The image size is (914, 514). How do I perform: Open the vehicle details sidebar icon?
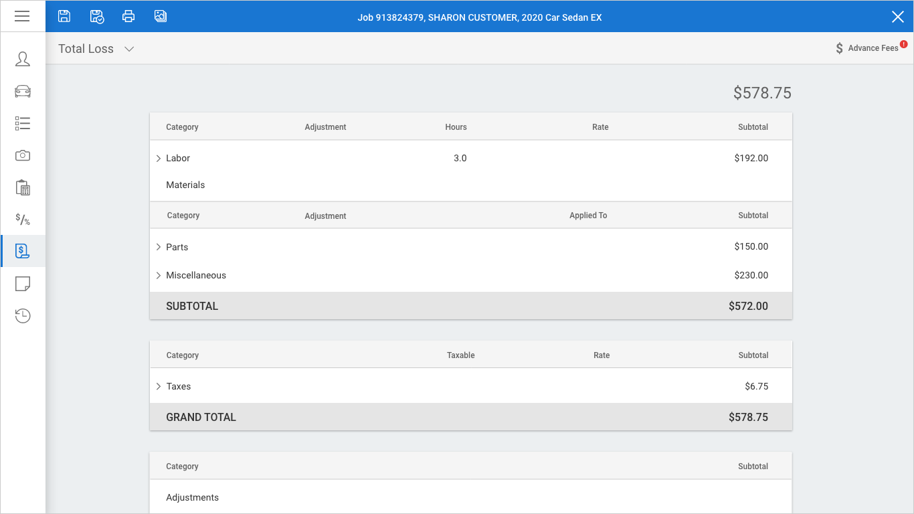23,91
